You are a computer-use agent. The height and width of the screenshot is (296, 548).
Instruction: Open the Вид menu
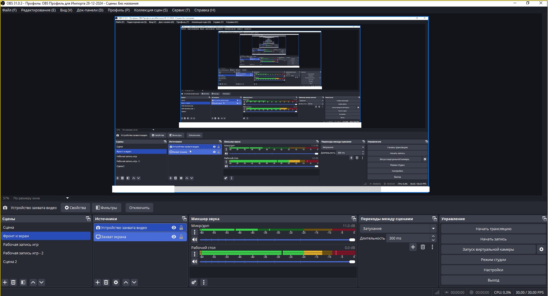66,10
